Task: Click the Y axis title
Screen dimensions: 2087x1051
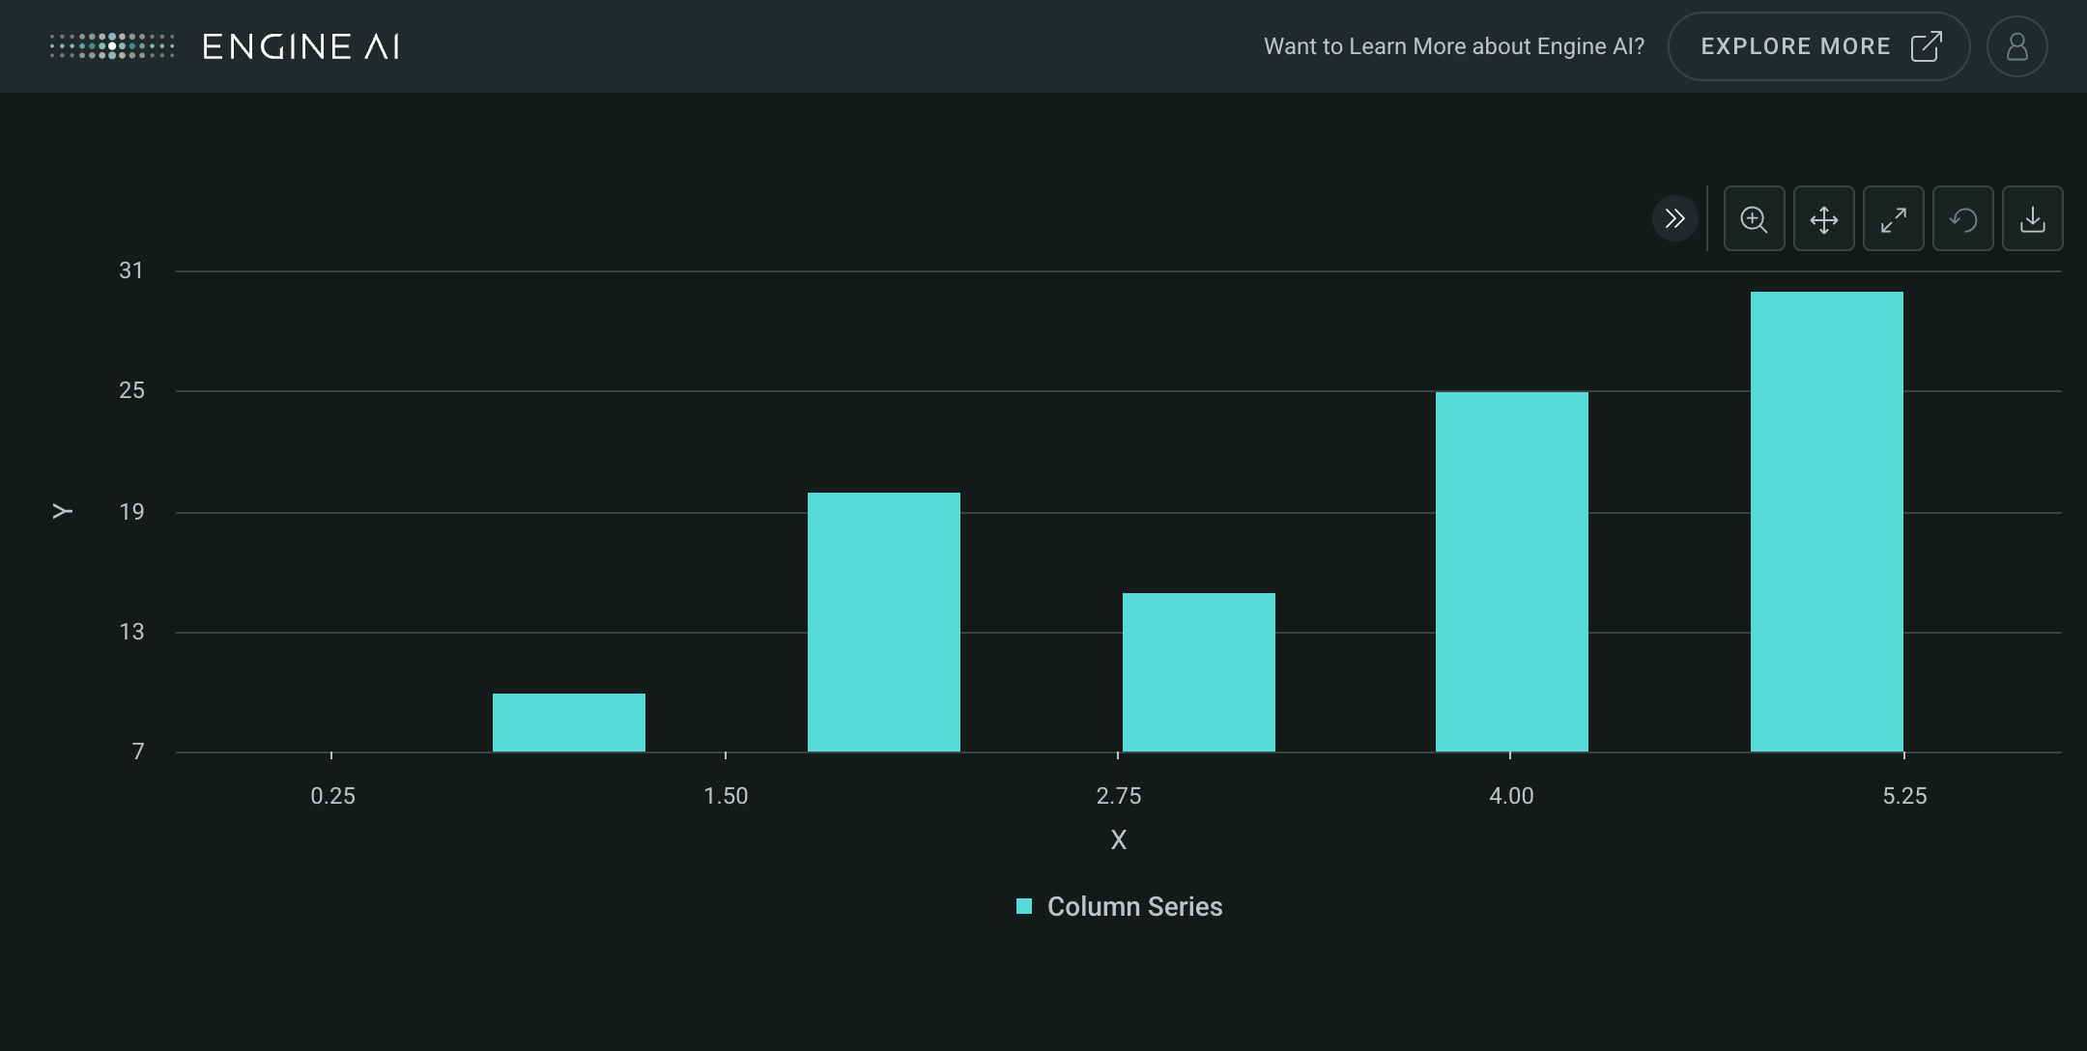Action: point(62,511)
